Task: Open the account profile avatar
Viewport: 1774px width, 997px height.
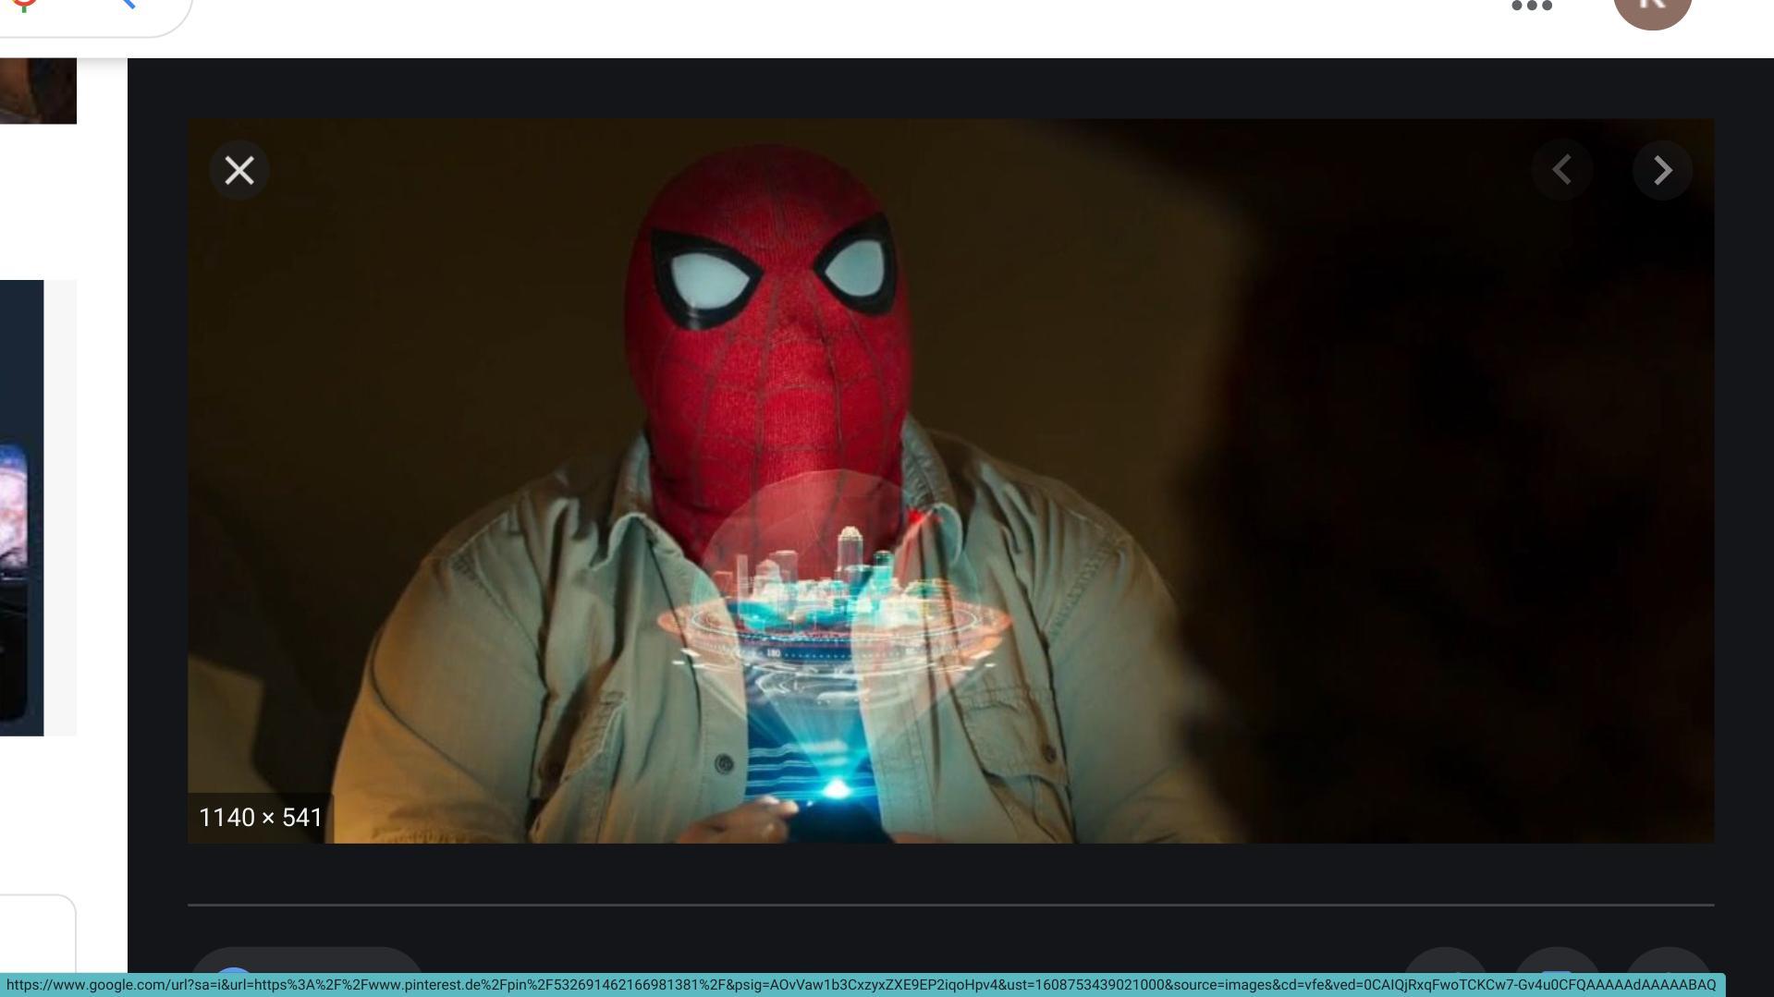Action: [x=1652, y=9]
